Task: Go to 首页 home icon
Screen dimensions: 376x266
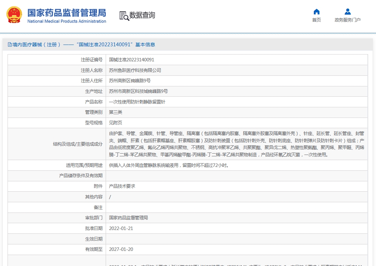Action: [317, 12]
